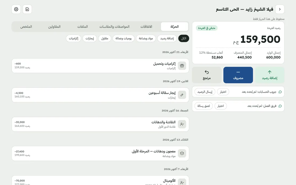The image size is (296, 185).
Task: Switch to the الملفات tab
Action: pos(83,27)
